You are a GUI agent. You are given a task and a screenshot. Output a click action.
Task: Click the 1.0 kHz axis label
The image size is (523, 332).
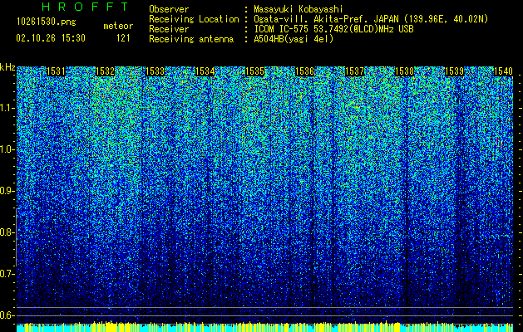(x=7, y=149)
